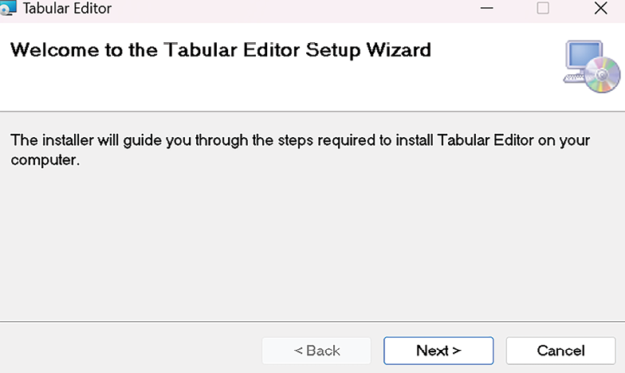Click the computer monitor in the installer graphic
The width and height of the screenshot is (625, 373).
(581, 58)
